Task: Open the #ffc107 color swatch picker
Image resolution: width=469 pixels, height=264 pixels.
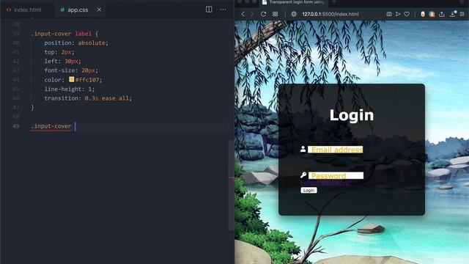Action: coord(72,79)
